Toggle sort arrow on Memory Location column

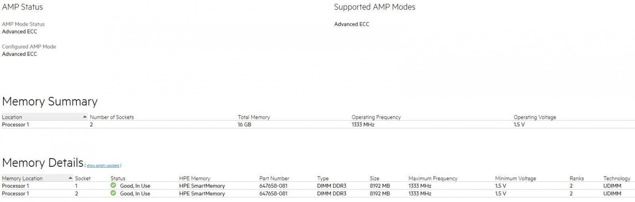(x=70, y=178)
